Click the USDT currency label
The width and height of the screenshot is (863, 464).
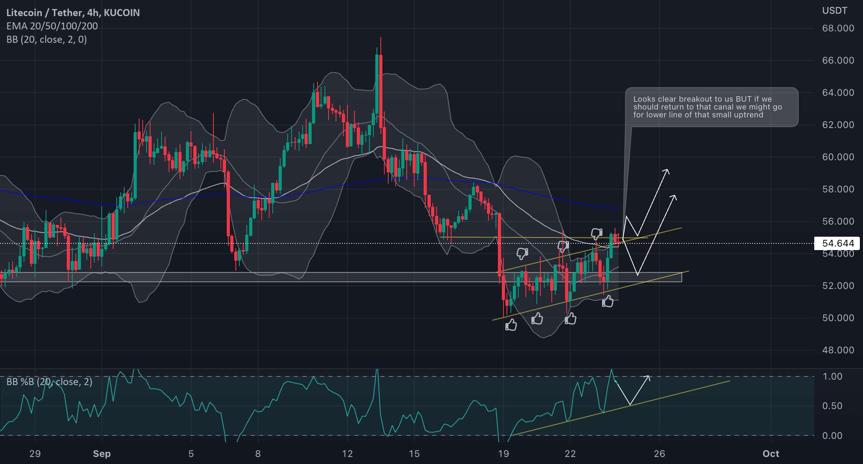835,11
